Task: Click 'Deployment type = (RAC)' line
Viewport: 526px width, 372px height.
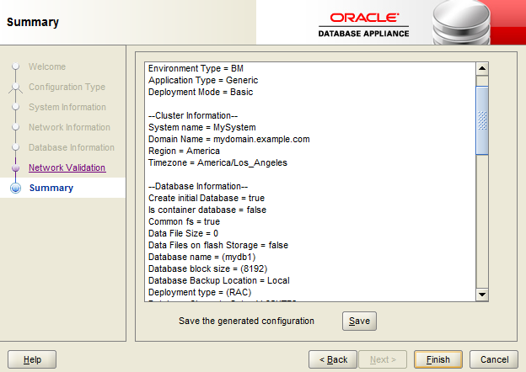Action: tap(200, 292)
